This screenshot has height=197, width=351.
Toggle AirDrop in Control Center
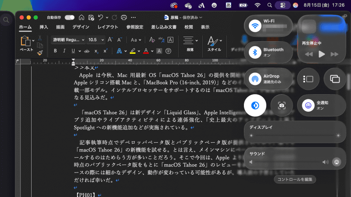(x=255, y=79)
